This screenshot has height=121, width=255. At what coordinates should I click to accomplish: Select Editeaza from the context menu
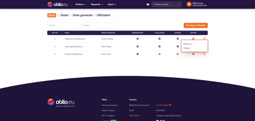188,44
